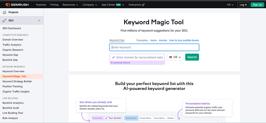Image resolution: width=266 pixels, height=123 pixels.
Task: Open the US country database dropdown
Action: coord(175,57)
